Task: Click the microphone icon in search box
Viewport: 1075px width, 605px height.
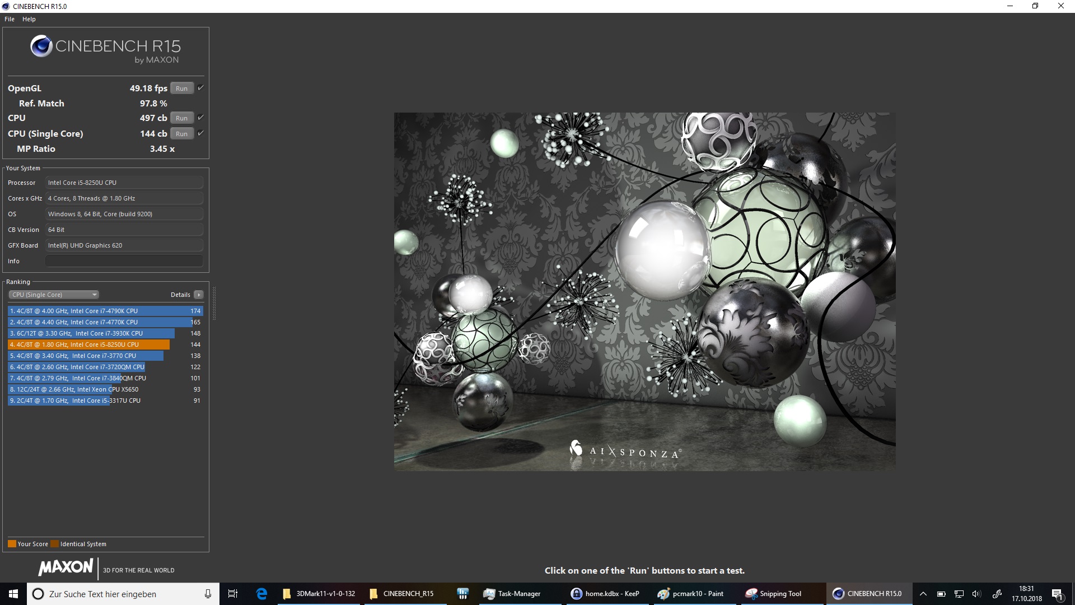Action: pyautogui.click(x=208, y=594)
